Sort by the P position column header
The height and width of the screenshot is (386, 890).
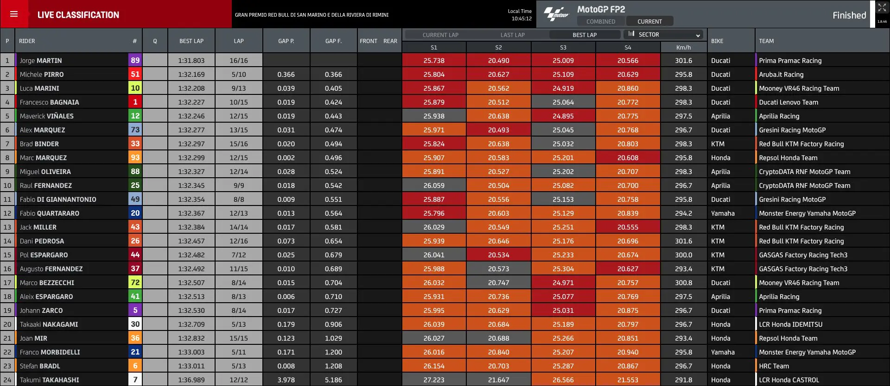pos(7,41)
